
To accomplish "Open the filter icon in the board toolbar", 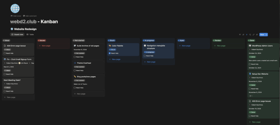I will click(240, 35).
